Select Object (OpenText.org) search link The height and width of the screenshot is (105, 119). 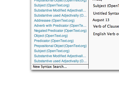pyautogui.click(x=51, y=36)
